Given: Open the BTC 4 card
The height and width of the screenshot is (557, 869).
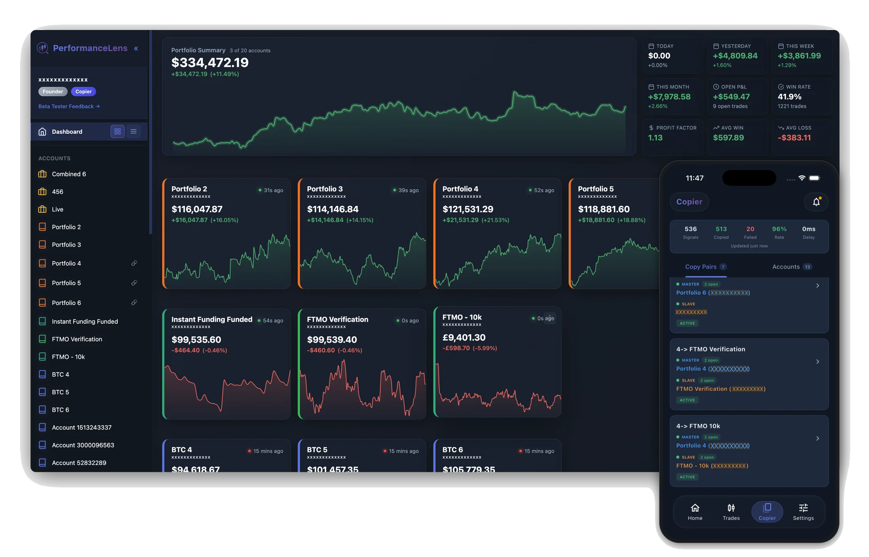Looking at the screenshot, I should click(x=227, y=456).
